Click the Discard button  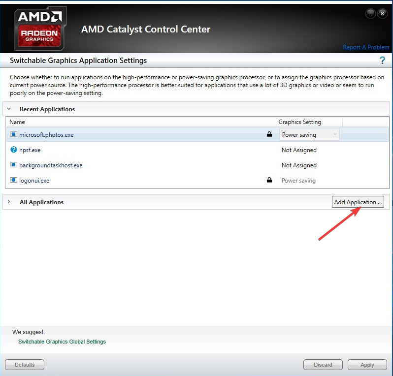[x=323, y=365]
